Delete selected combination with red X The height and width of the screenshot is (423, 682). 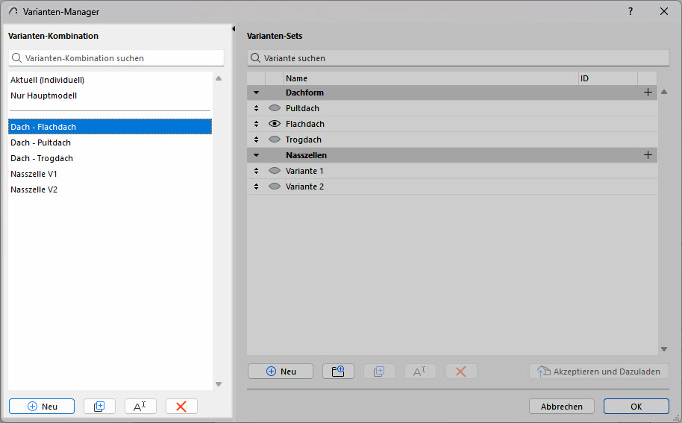(181, 407)
